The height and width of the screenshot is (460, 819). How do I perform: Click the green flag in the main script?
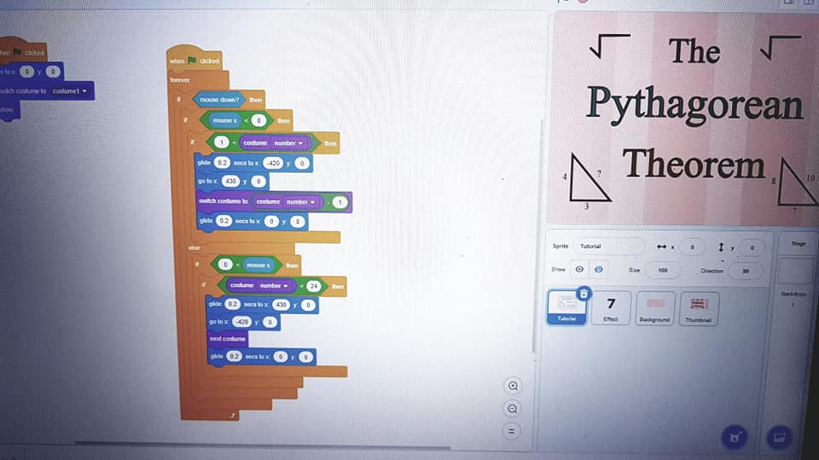pos(192,60)
